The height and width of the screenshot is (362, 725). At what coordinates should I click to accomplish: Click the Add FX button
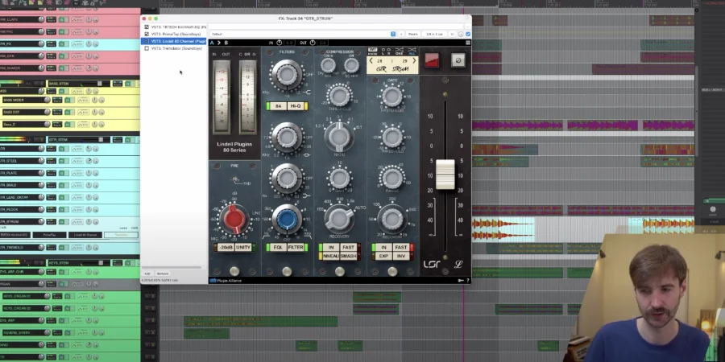pyautogui.click(x=147, y=274)
